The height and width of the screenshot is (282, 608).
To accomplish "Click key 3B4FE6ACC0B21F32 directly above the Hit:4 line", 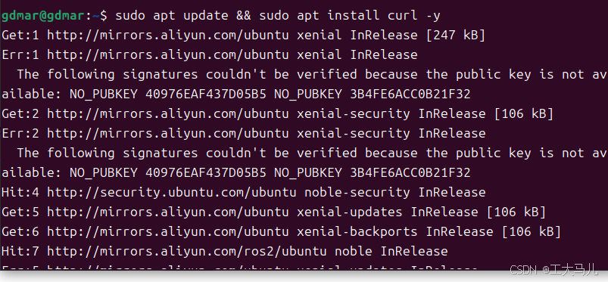I will point(410,173).
